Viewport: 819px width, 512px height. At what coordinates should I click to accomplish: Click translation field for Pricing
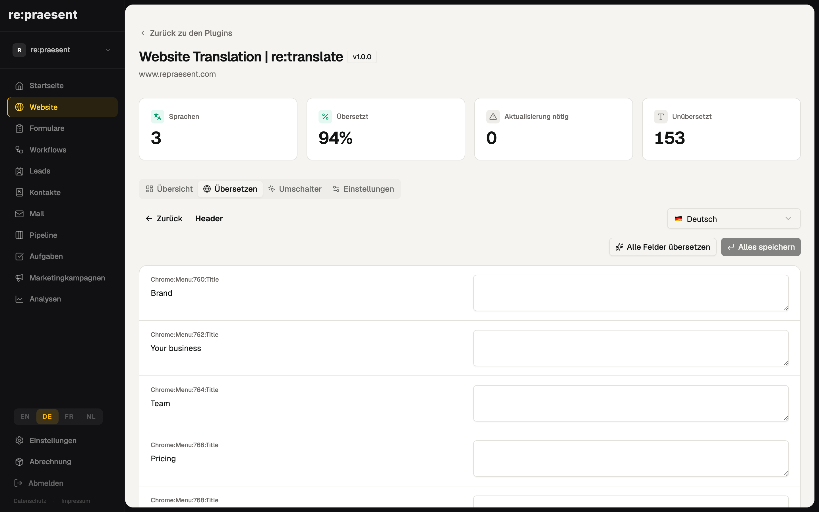pos(631,459)
